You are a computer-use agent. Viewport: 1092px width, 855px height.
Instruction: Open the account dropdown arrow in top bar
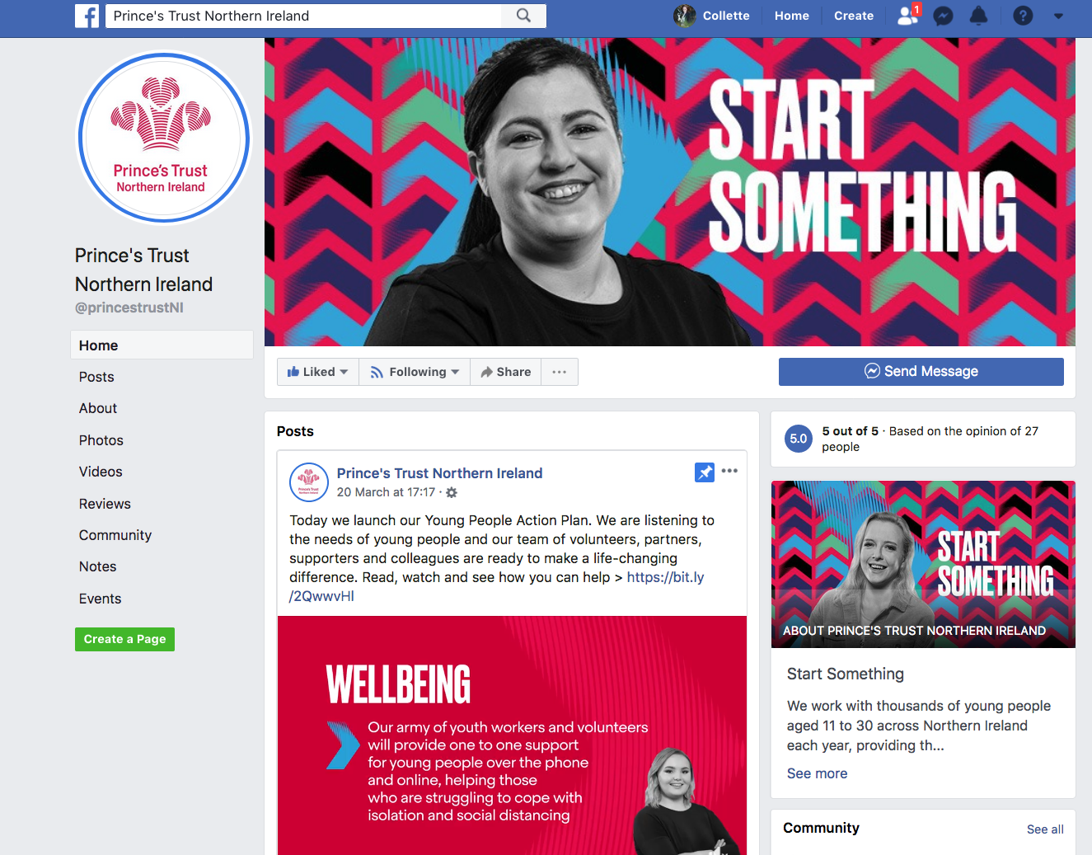[x=1058, y=16]
